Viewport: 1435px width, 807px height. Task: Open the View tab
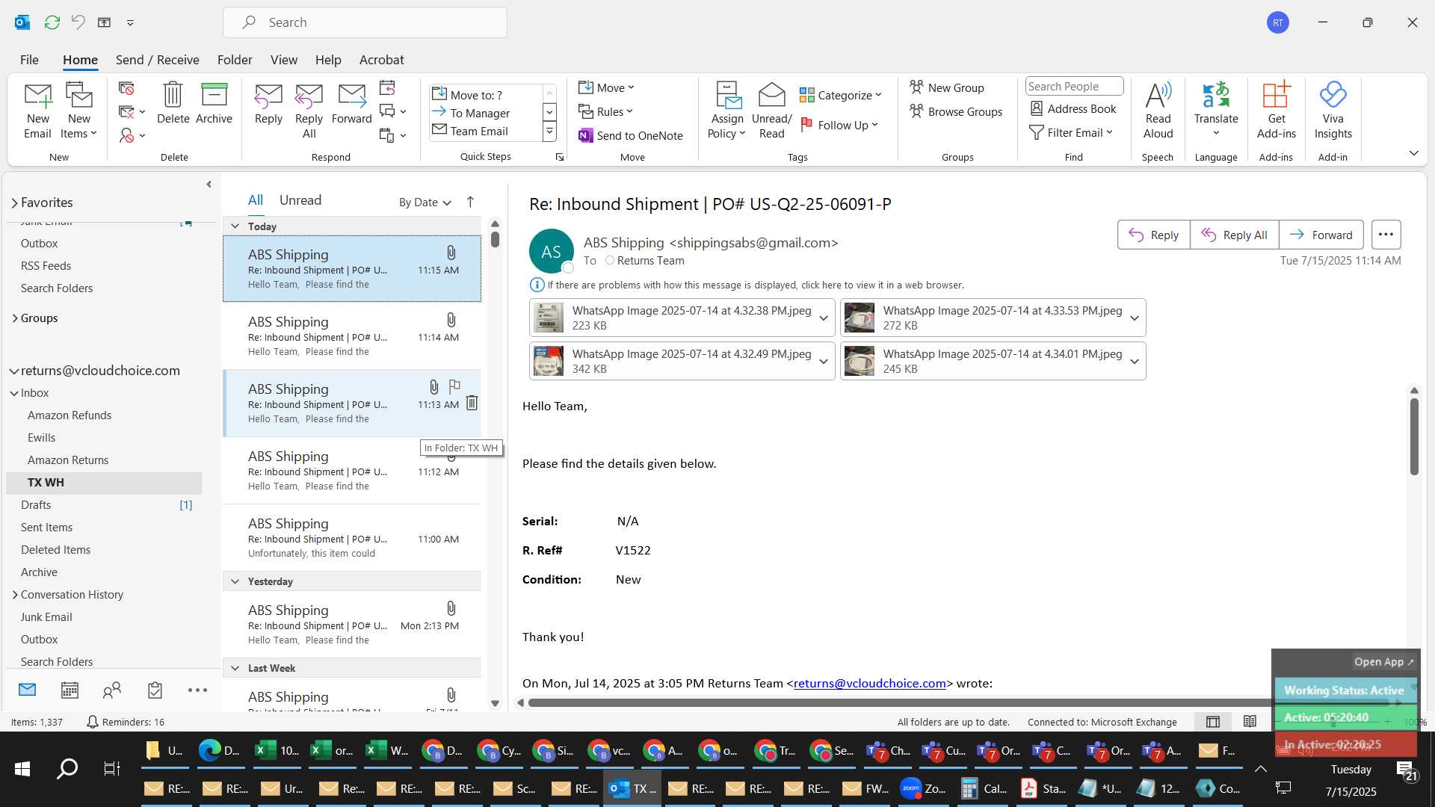click(283, 60)
